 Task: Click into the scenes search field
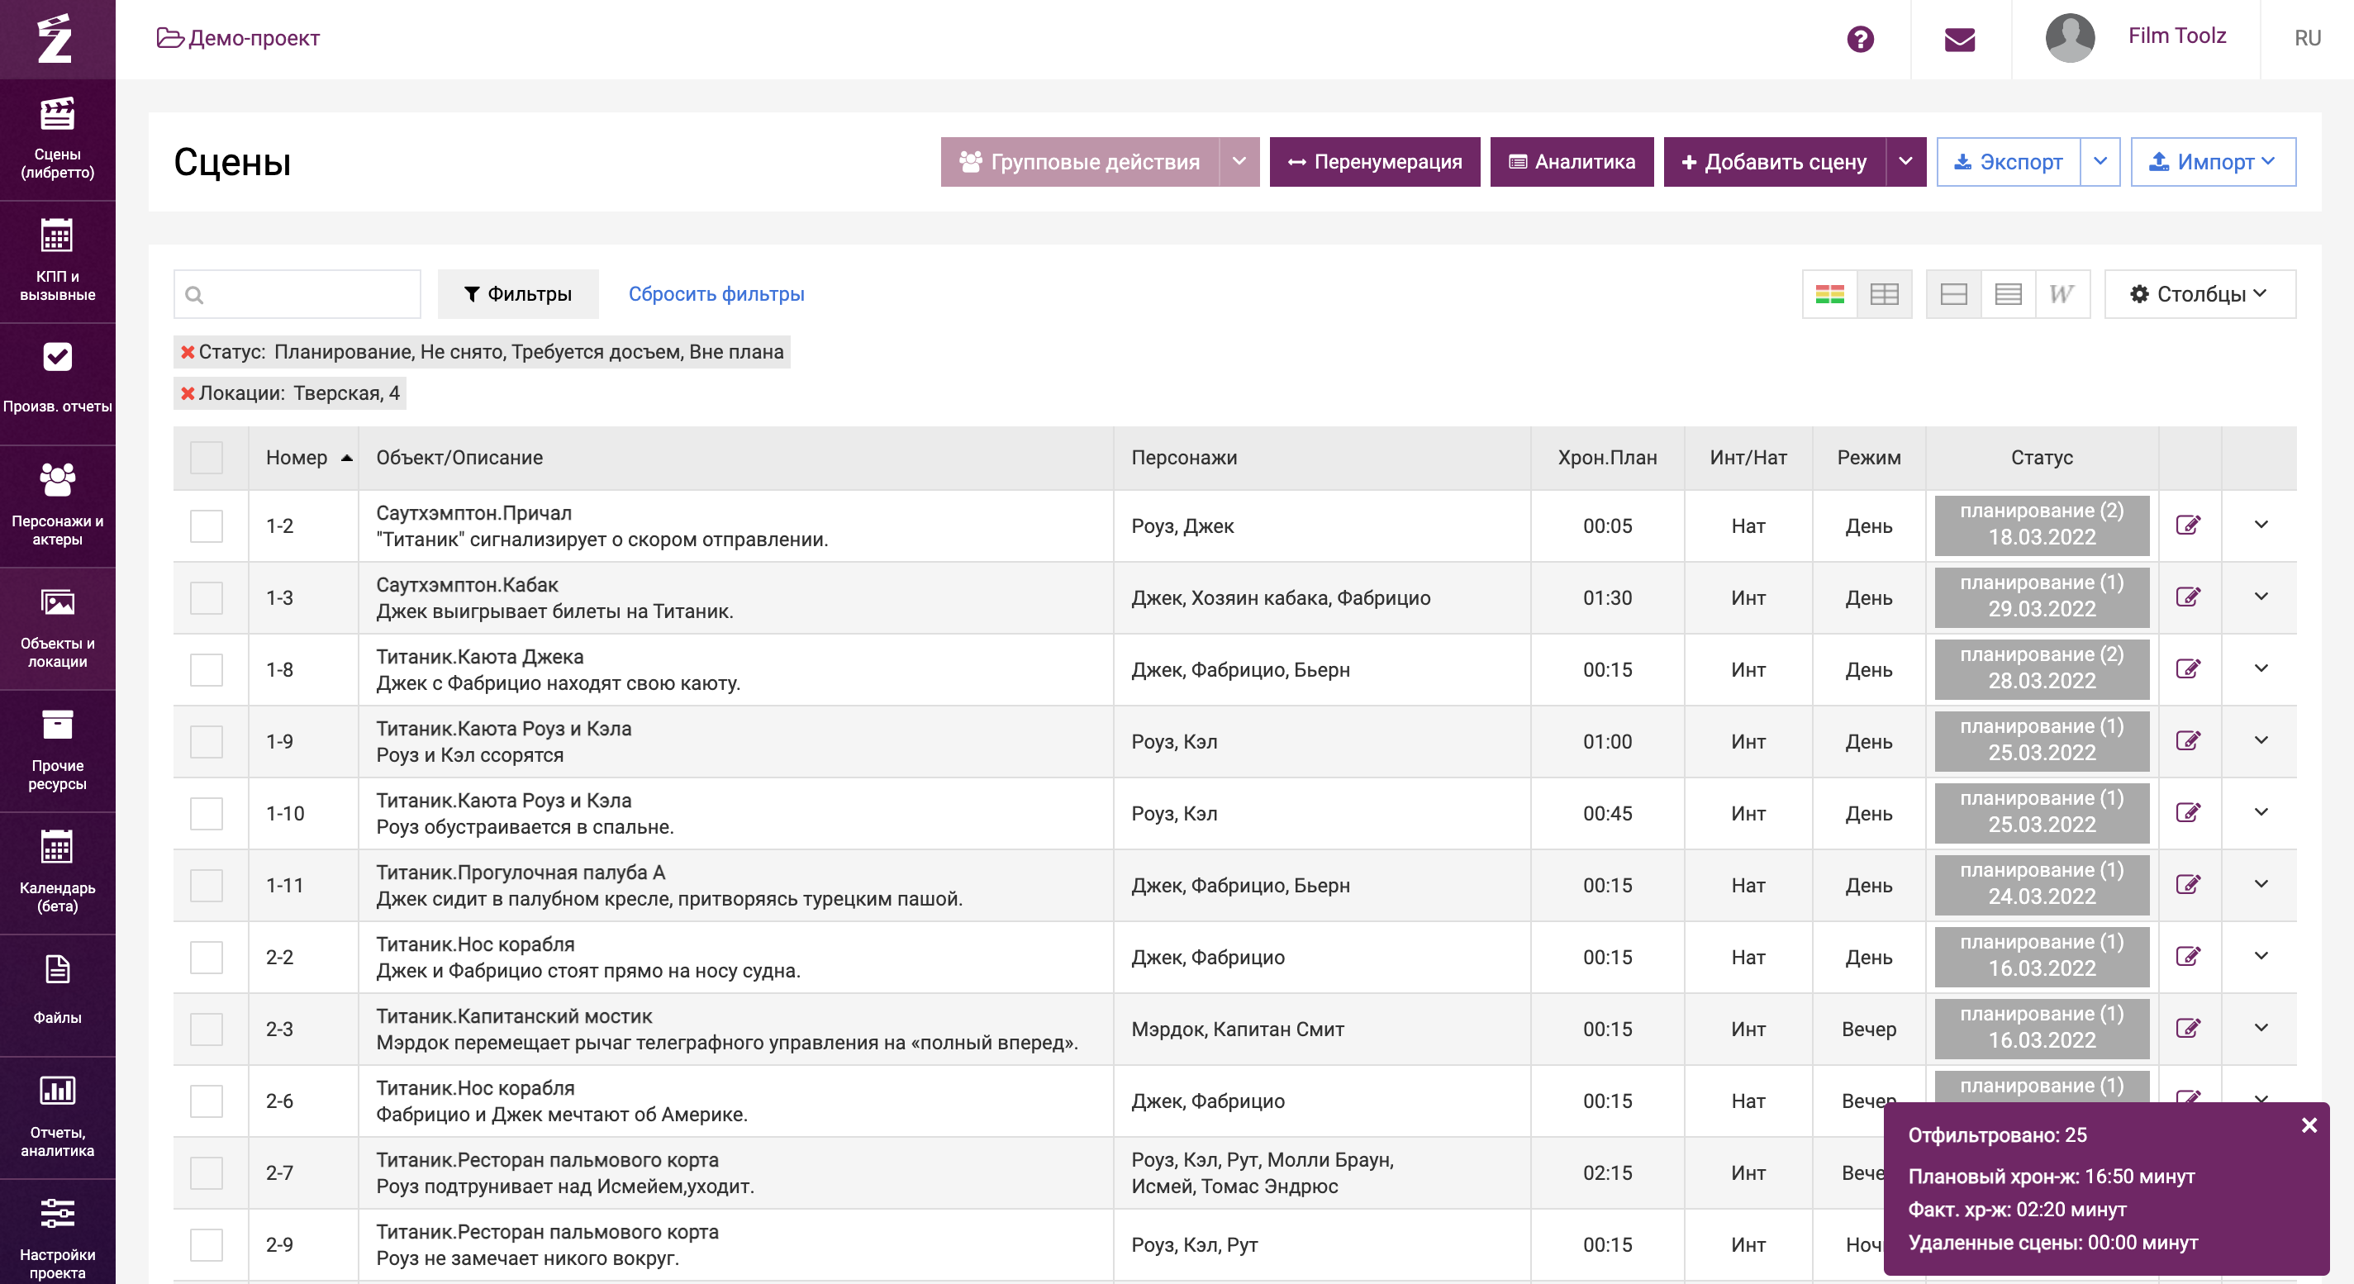point(297,294)
